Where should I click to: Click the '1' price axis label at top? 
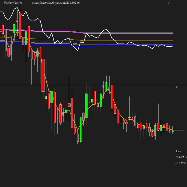(x=169, y=3)
